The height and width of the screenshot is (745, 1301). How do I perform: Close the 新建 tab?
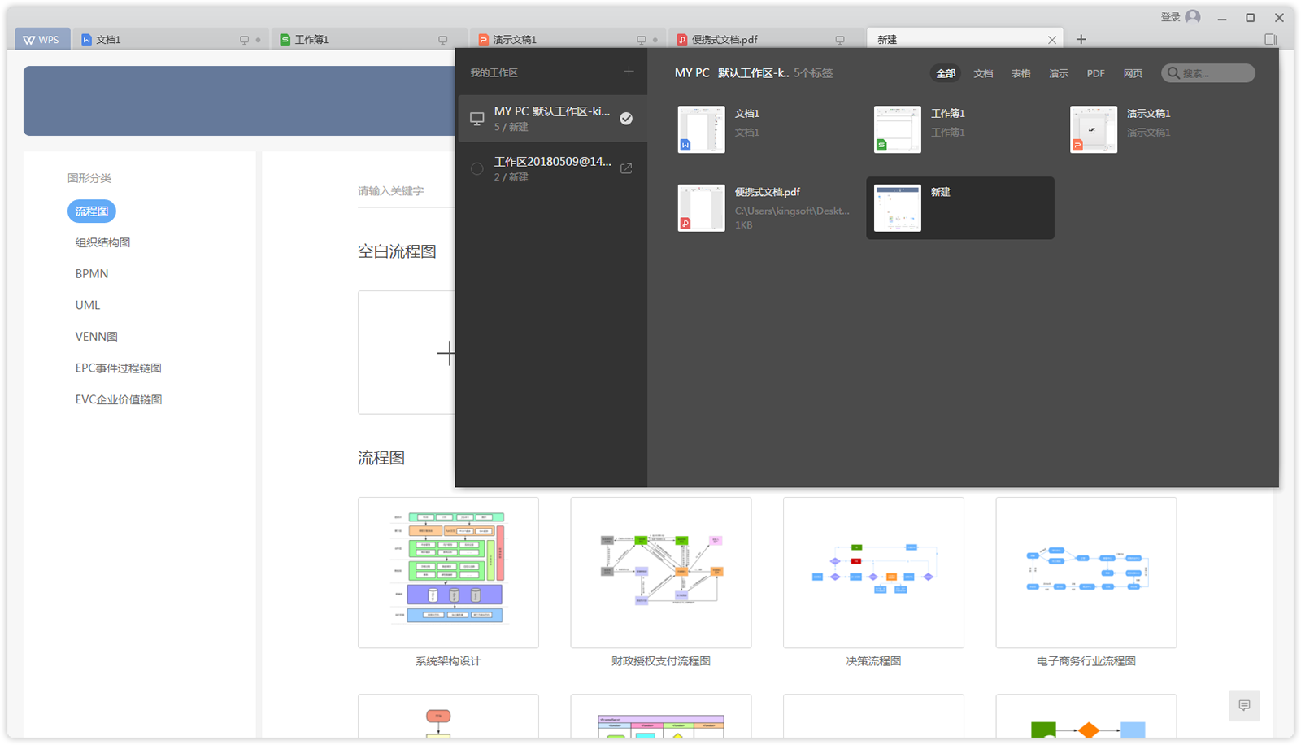tap(1052, 40)
